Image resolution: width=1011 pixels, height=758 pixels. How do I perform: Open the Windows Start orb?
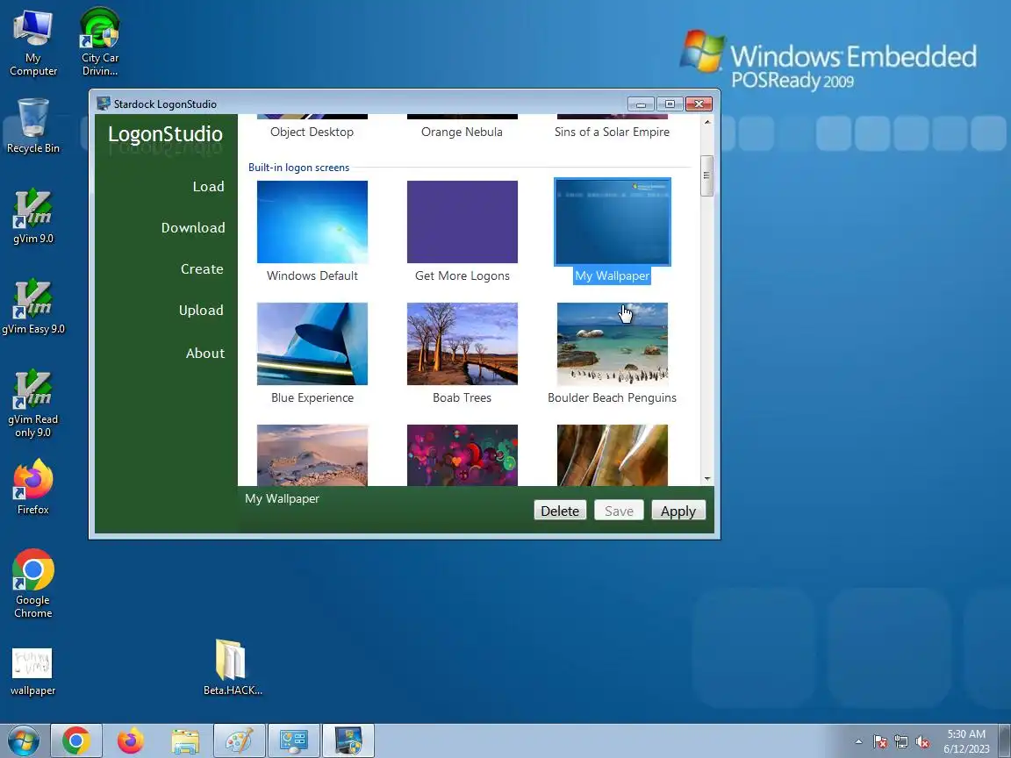point(23,740)
